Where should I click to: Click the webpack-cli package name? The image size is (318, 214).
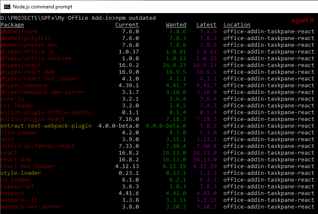pos(19,200)
